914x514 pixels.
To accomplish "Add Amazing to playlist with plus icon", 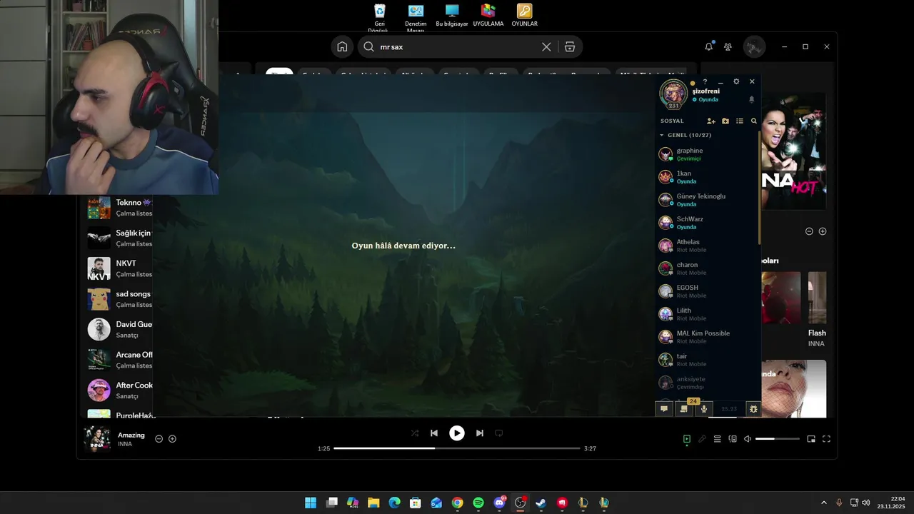I will pos(172,439).
